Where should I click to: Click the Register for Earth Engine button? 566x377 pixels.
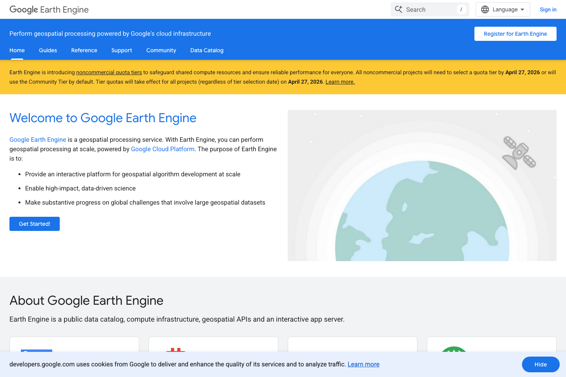coord(515,34)
